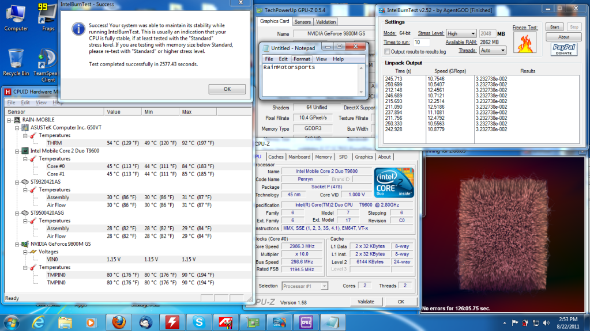Open the Computer desktop icon
The height and width of the screenshot is (331, 590).
(16, 17)
